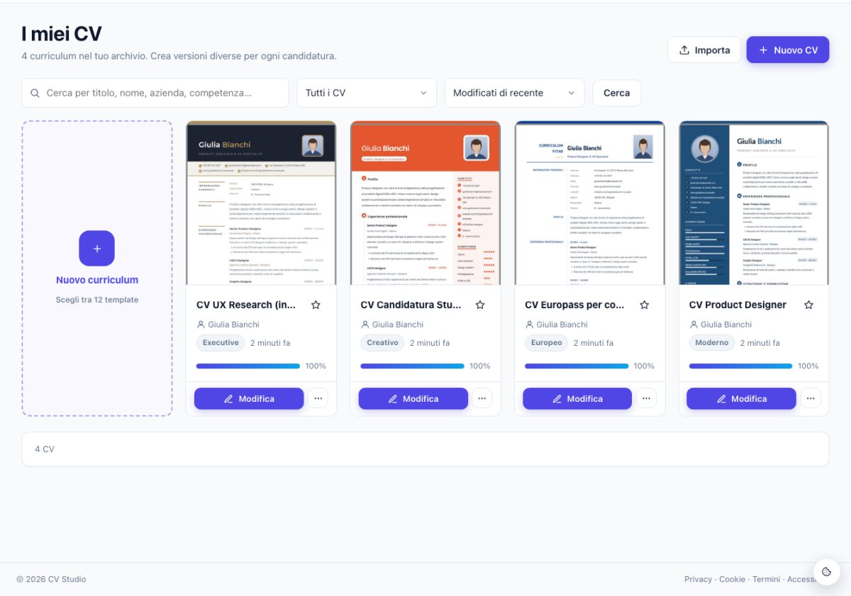Click the star icon on CV Europass card
The height and width of the screenshot is (596, 851).
tap(644, 305)
